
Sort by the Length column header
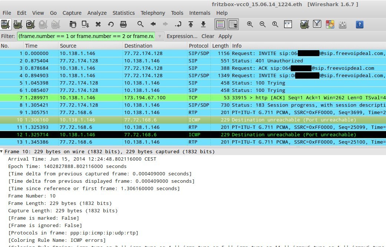pos(220,46)
